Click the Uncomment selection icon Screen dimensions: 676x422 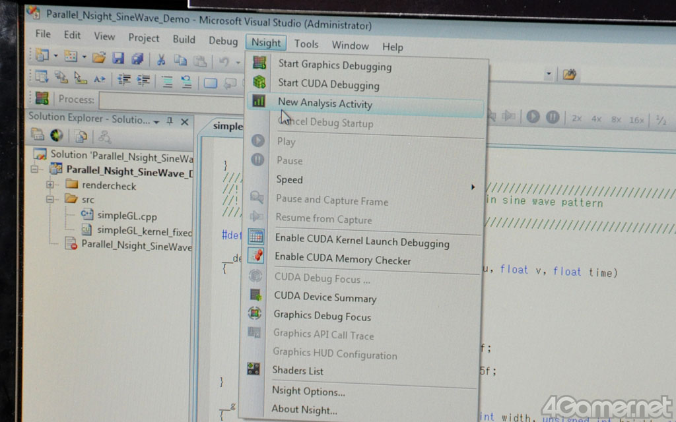(x=186, y=81)
